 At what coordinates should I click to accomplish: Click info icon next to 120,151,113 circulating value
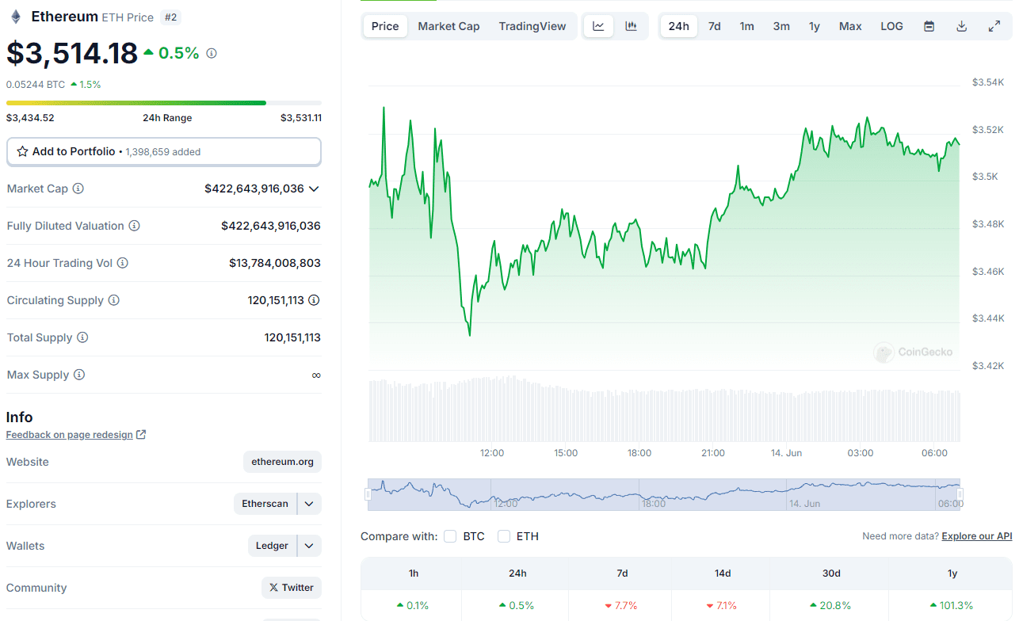(x=314, y=300)
